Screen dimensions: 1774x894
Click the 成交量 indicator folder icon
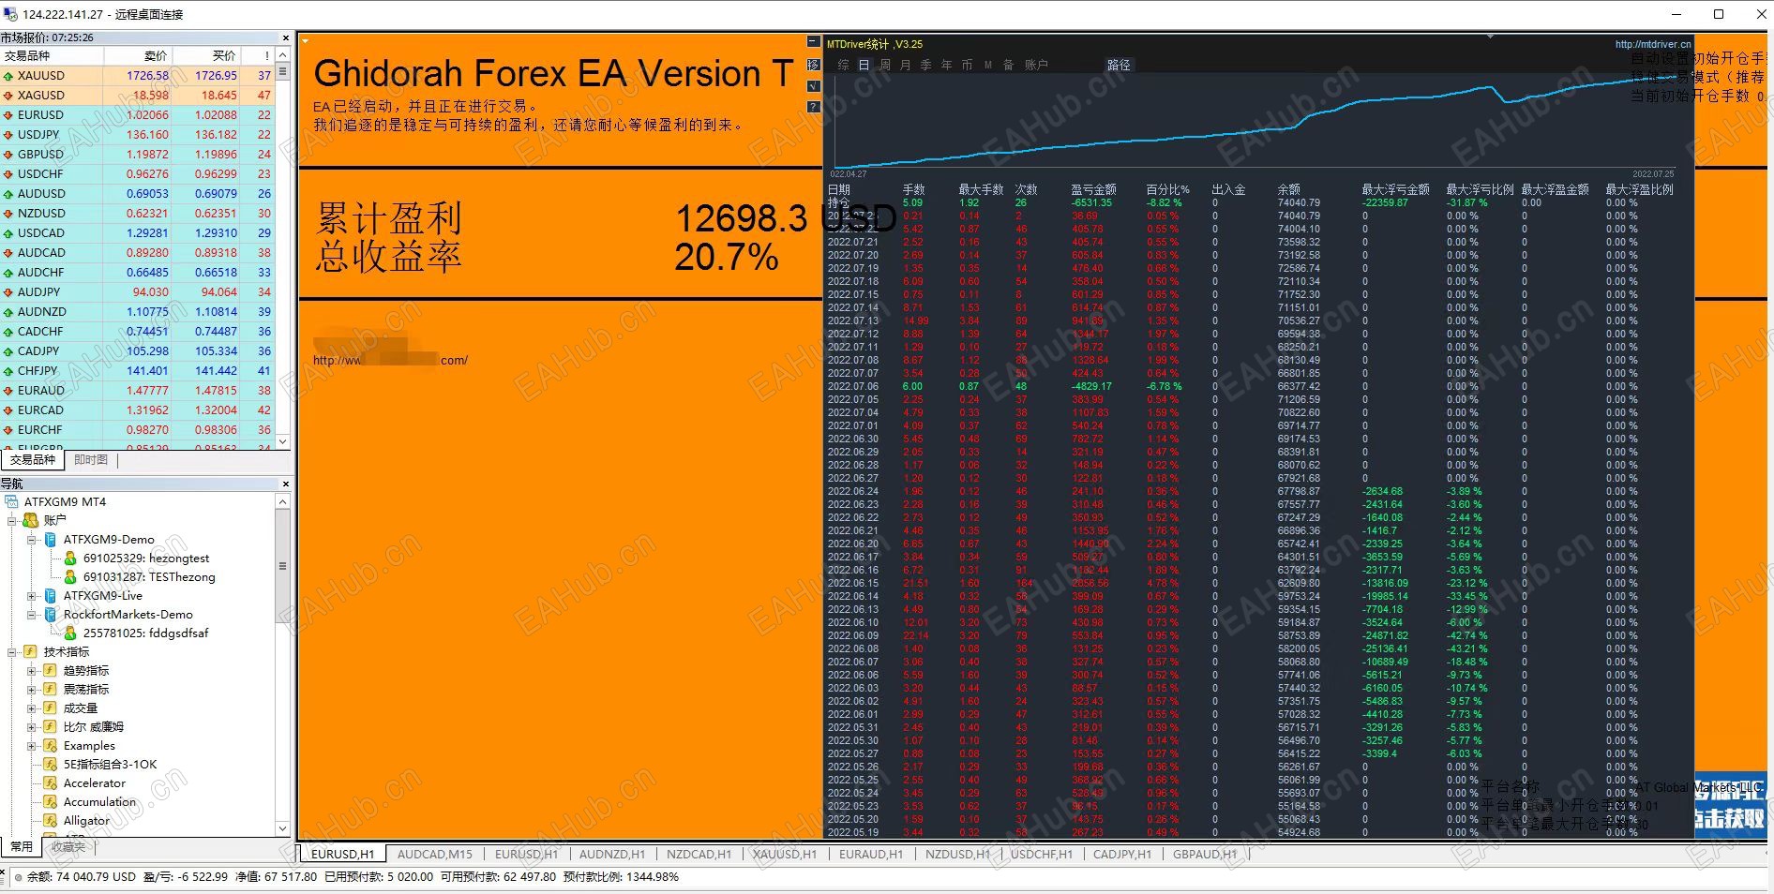coord(51,708)
